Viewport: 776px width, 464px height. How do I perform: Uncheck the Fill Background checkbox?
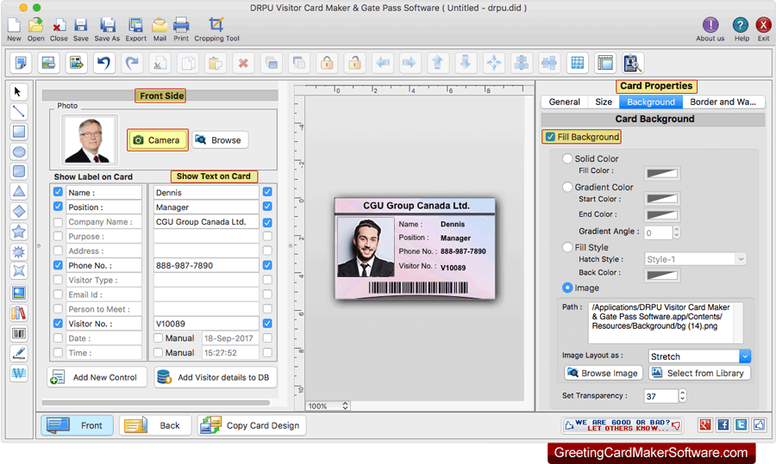pos(550,137)
